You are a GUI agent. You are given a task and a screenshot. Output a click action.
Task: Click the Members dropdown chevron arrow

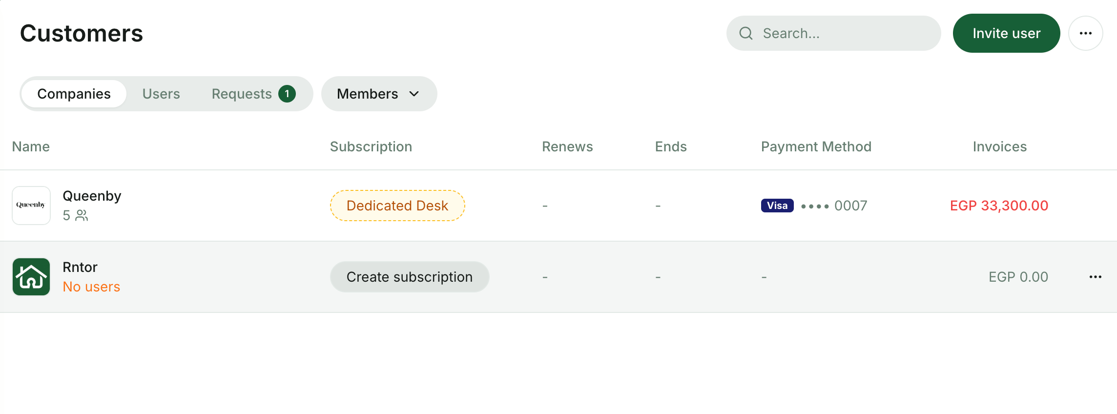(x=414, y=94)
